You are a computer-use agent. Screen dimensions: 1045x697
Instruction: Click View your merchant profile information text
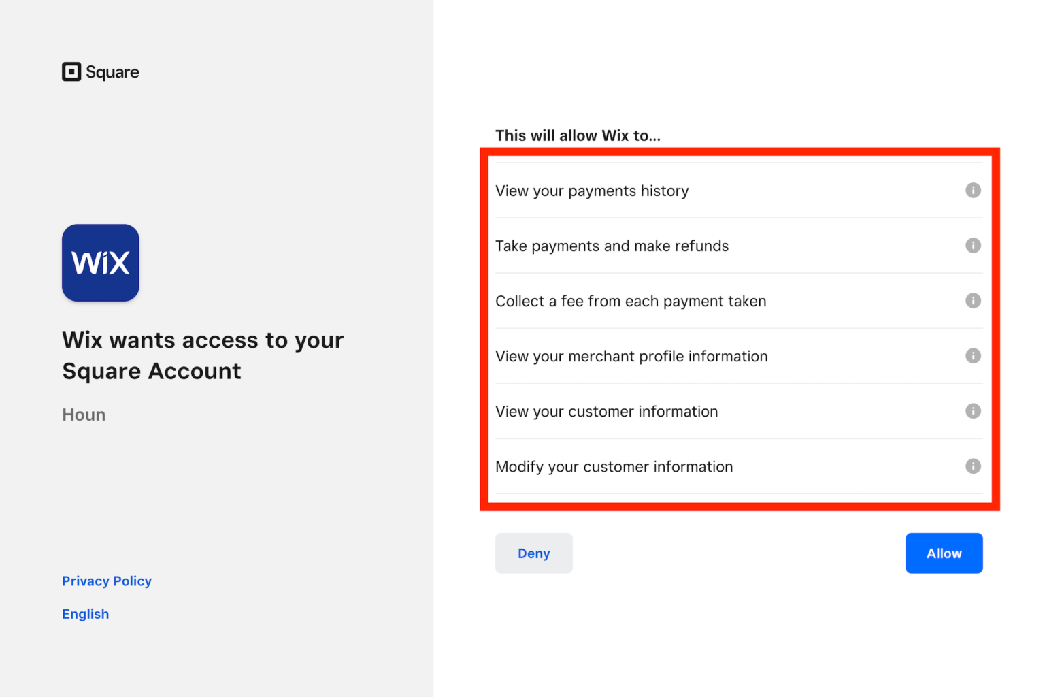coord(631,357)
